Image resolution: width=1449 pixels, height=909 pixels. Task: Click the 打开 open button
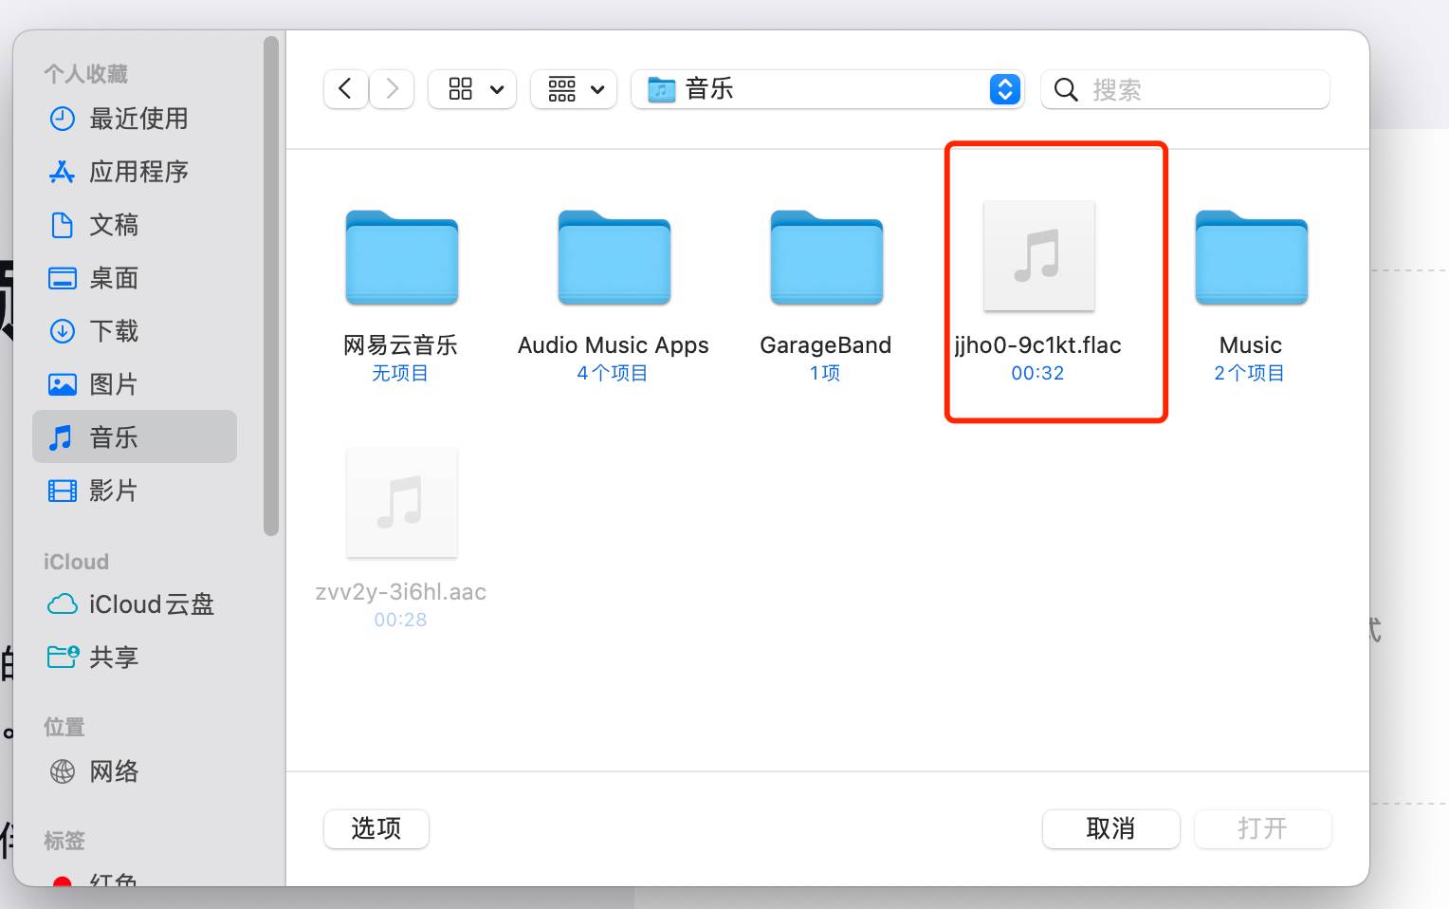pyautogui.click(x=1262, y=828)
